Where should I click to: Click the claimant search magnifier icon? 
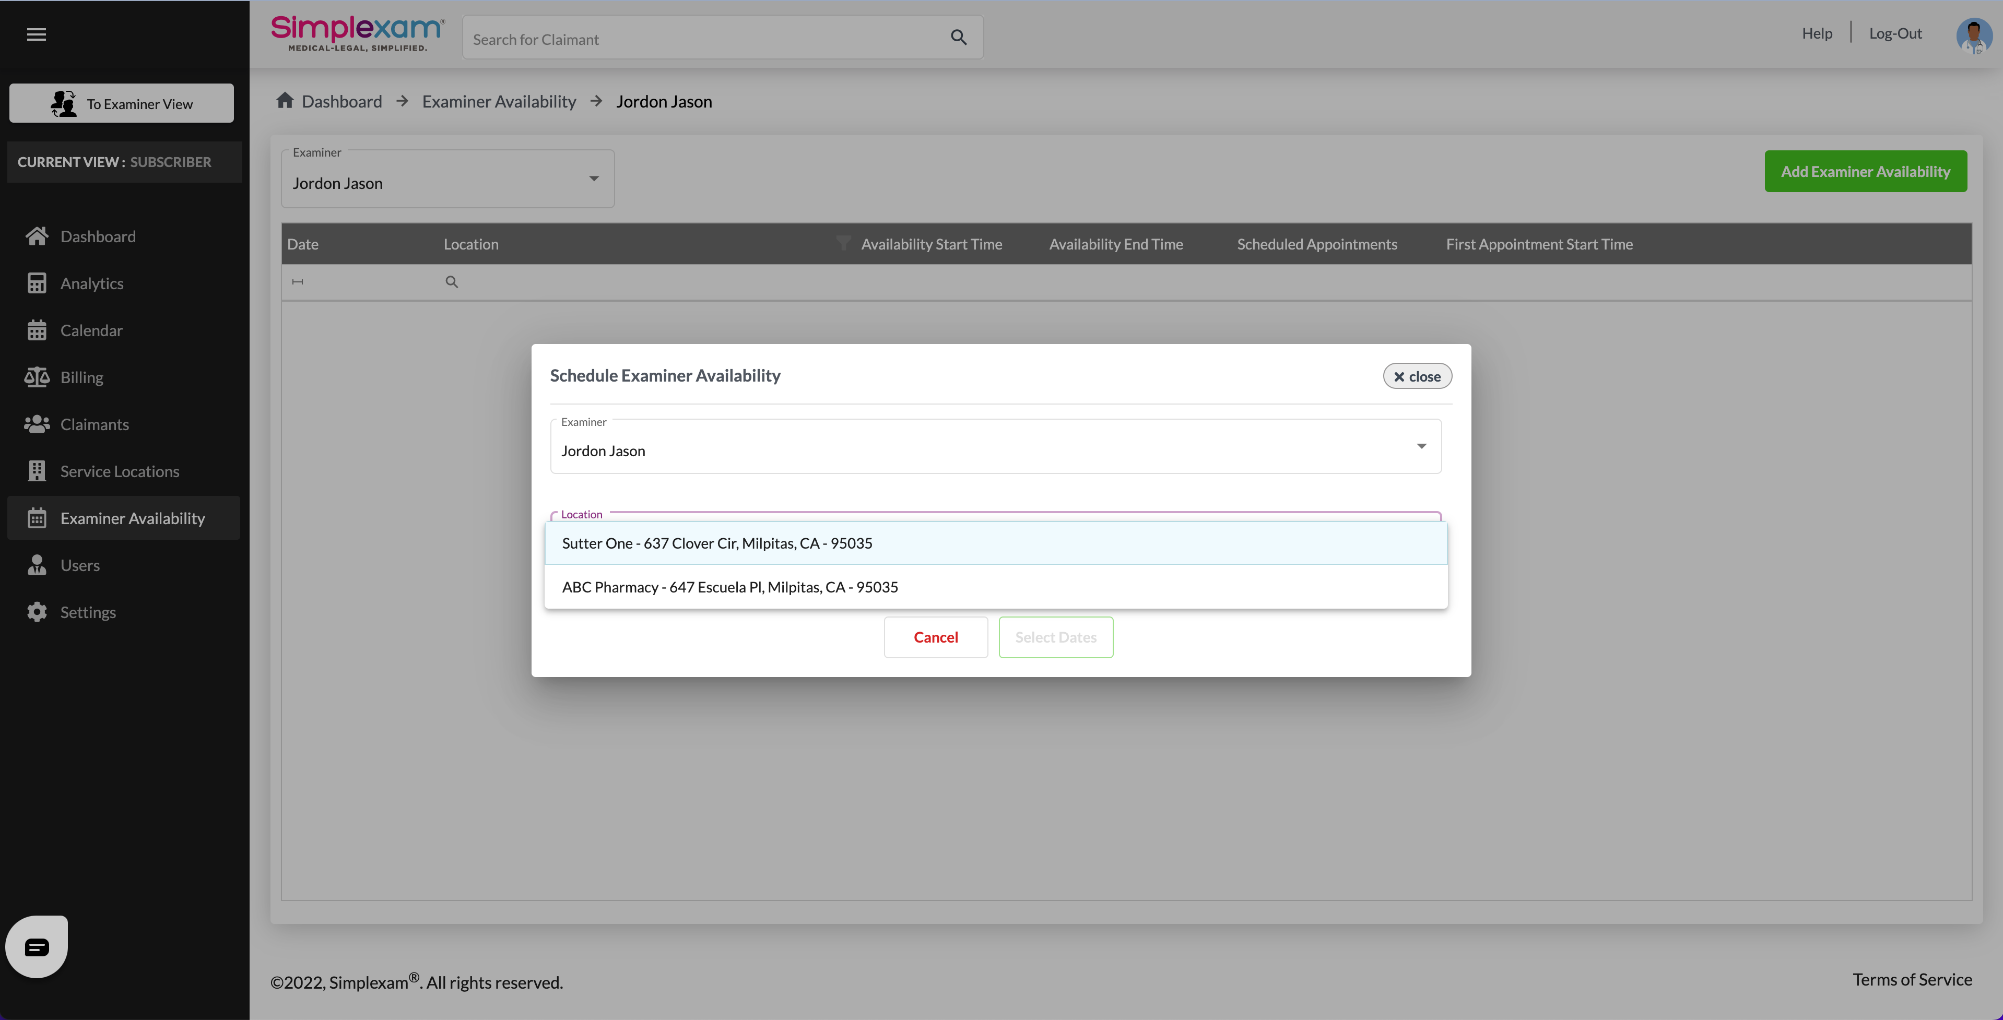point(958,37)
